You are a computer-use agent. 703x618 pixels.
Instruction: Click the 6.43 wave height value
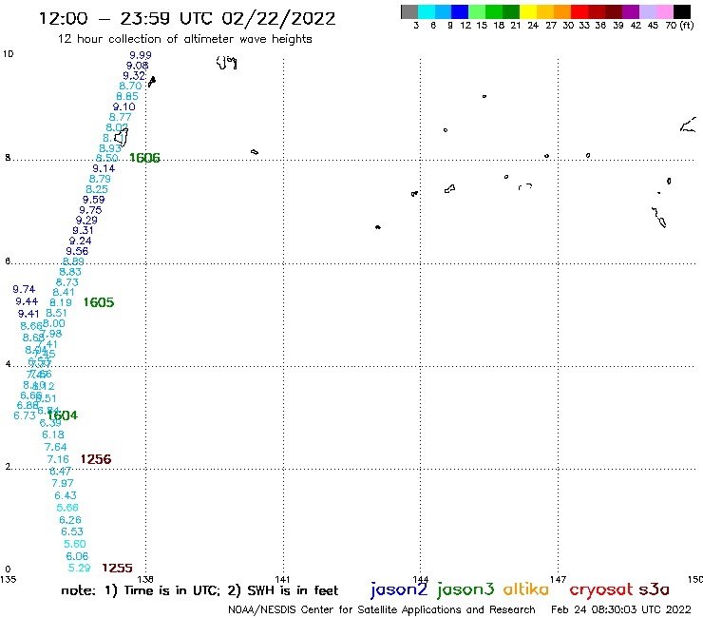tap(66, 495)
